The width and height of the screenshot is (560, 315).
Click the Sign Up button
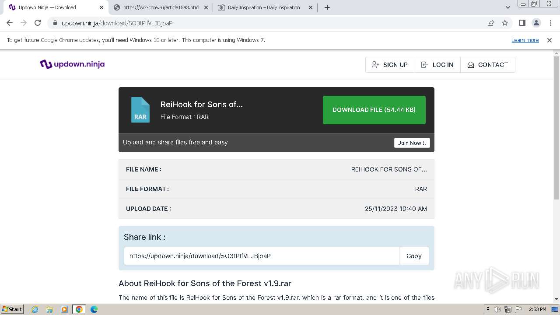[390, 65]
